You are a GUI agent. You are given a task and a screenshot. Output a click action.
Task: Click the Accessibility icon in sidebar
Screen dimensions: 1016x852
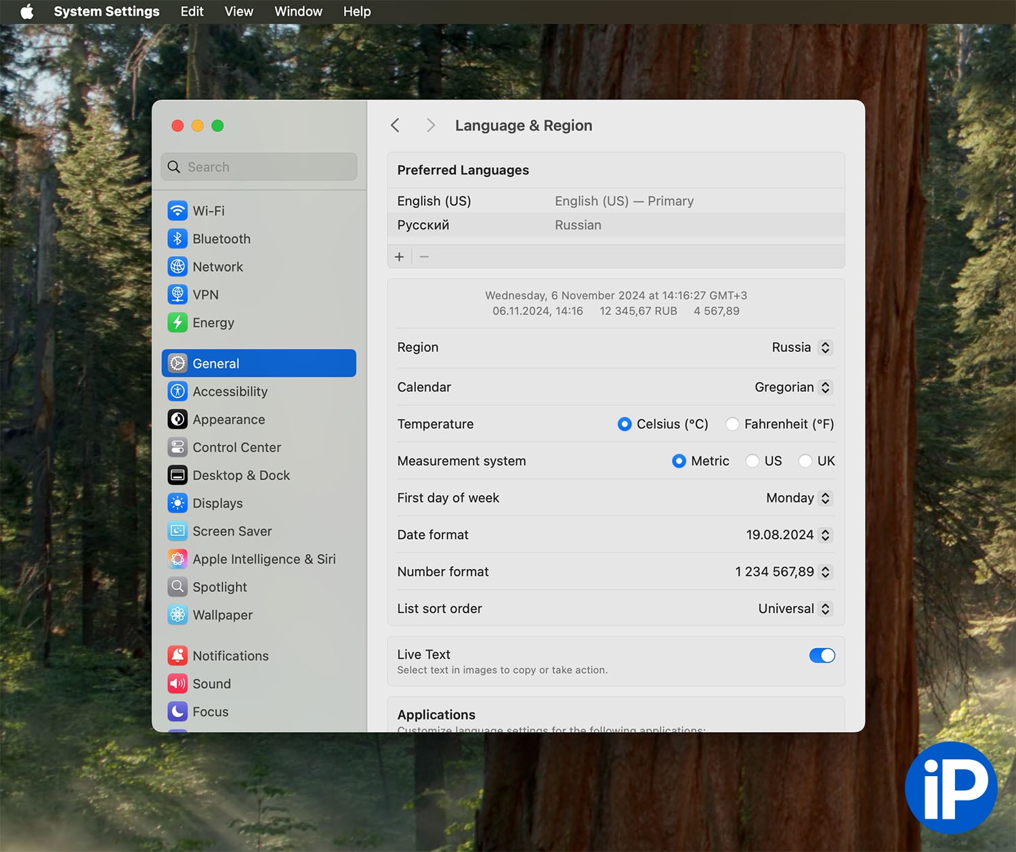pyautogui.click(x=177, y=391)
